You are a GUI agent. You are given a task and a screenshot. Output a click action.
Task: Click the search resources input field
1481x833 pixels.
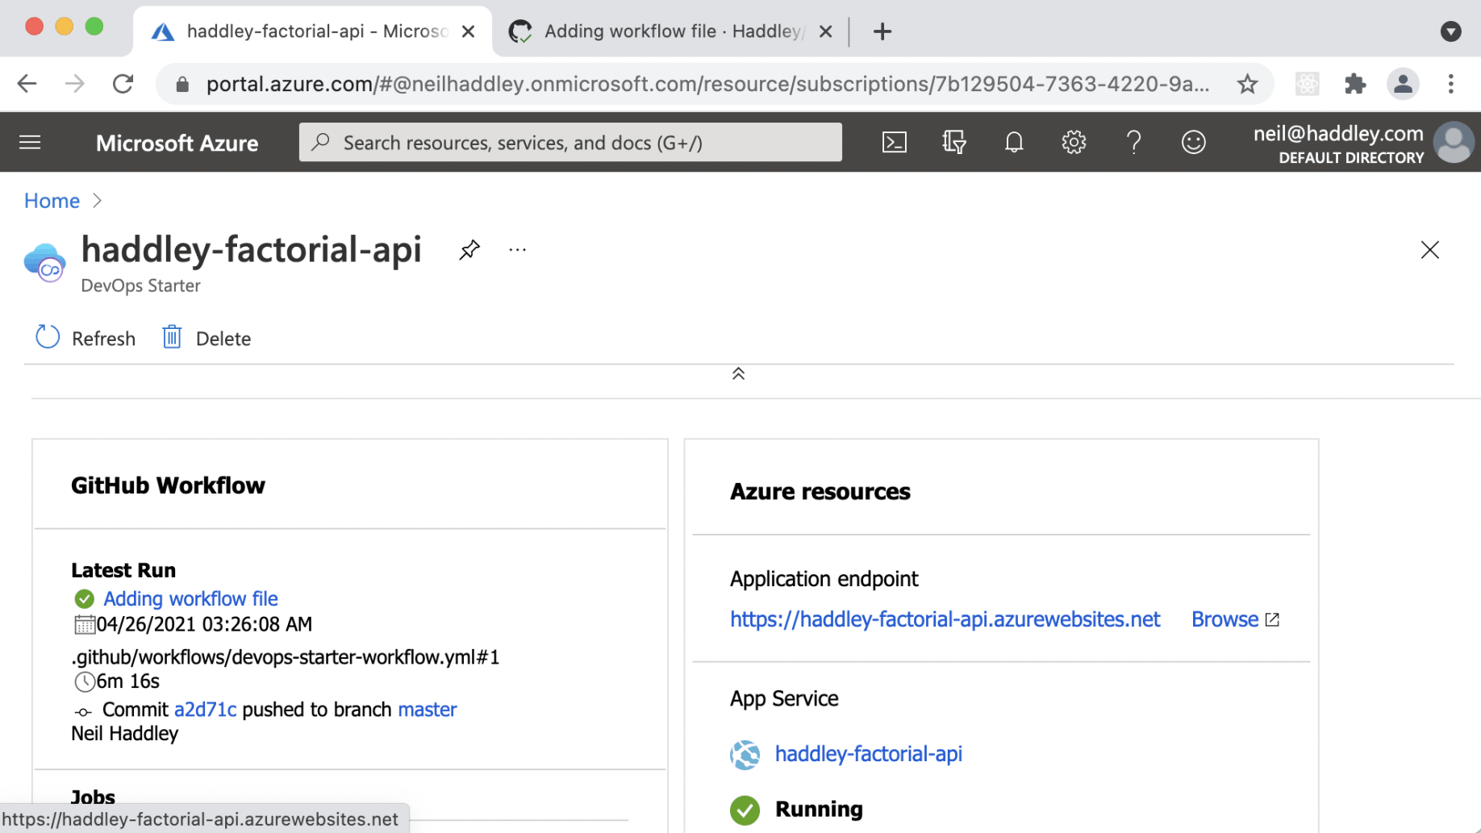click(570, 143)
